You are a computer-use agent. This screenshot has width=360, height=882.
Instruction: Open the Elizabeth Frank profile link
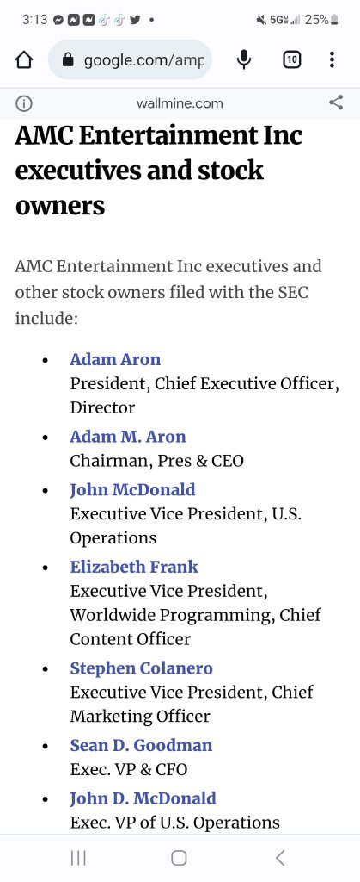pyautogui.click(x=134, y=567)
